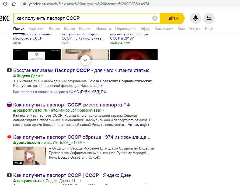
Task: Switch to the Картинки tab
Action: [36, 29]
